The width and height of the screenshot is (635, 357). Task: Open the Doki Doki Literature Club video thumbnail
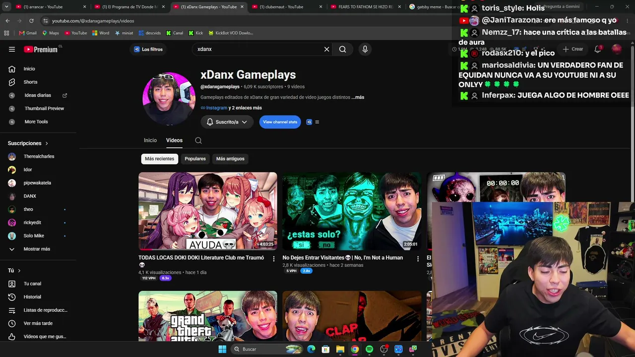[208, 211]
